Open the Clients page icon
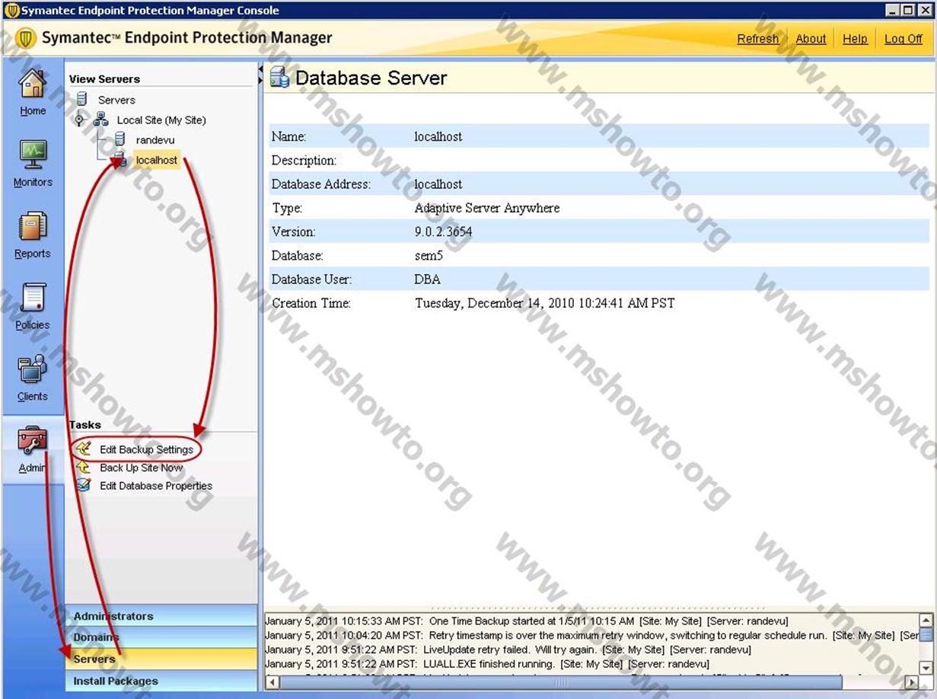Screen dimensions: 937x699 tap(32, 369)
